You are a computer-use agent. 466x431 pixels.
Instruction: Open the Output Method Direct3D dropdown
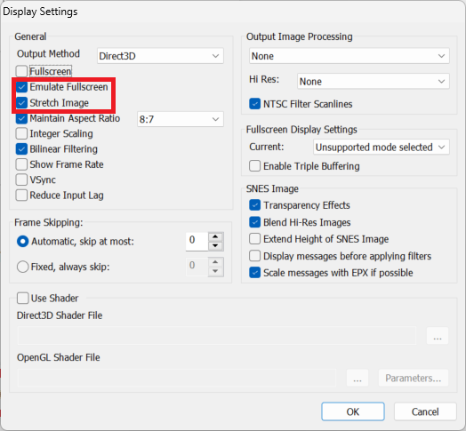click(160, 56)
